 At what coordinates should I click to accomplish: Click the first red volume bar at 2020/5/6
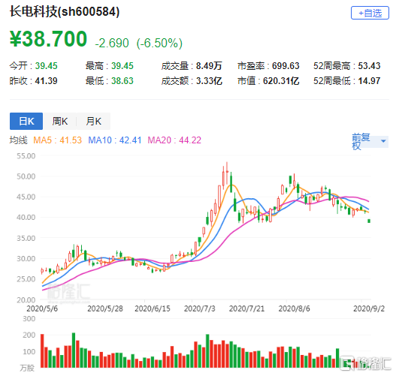[x=42, y=350]
